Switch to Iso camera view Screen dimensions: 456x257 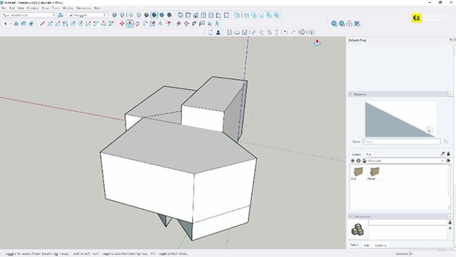(181, 15)
